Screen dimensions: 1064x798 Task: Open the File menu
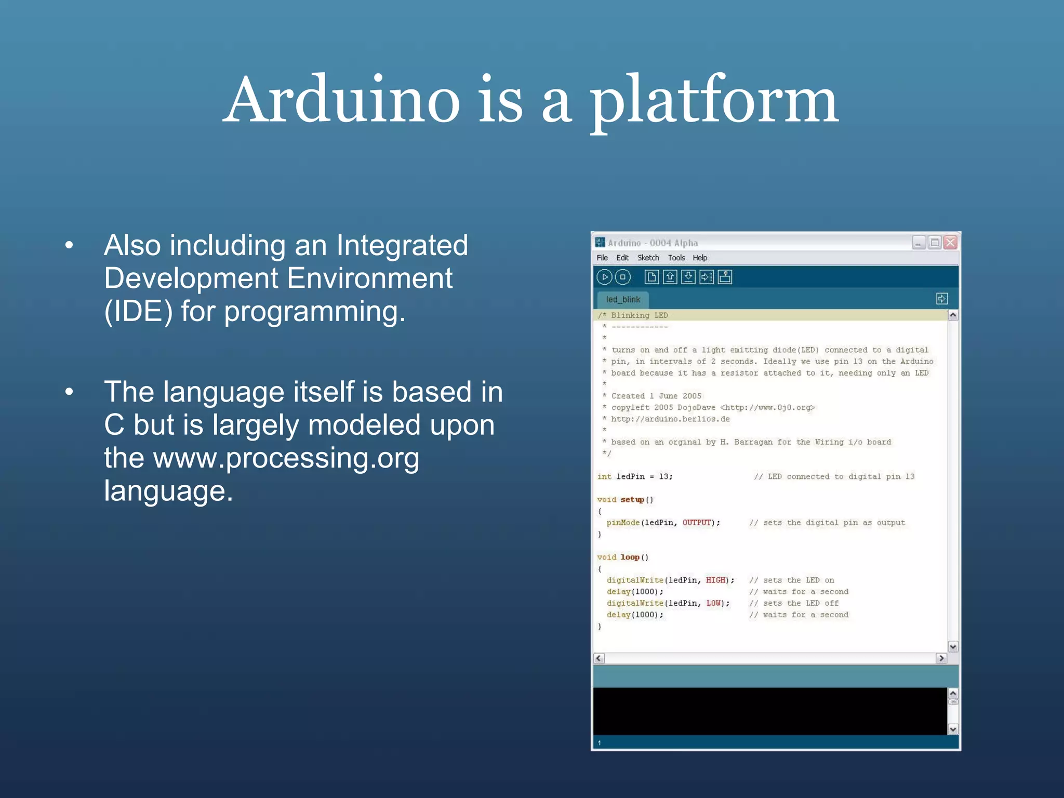(x=602, y=258)
